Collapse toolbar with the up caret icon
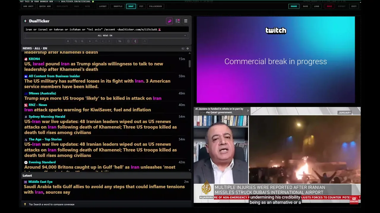380x213 pixels. coord(145,41)
